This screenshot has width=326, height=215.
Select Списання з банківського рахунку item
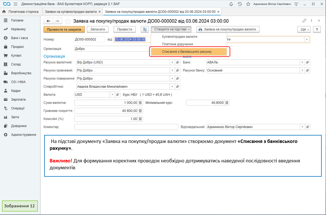pos(189,52)
